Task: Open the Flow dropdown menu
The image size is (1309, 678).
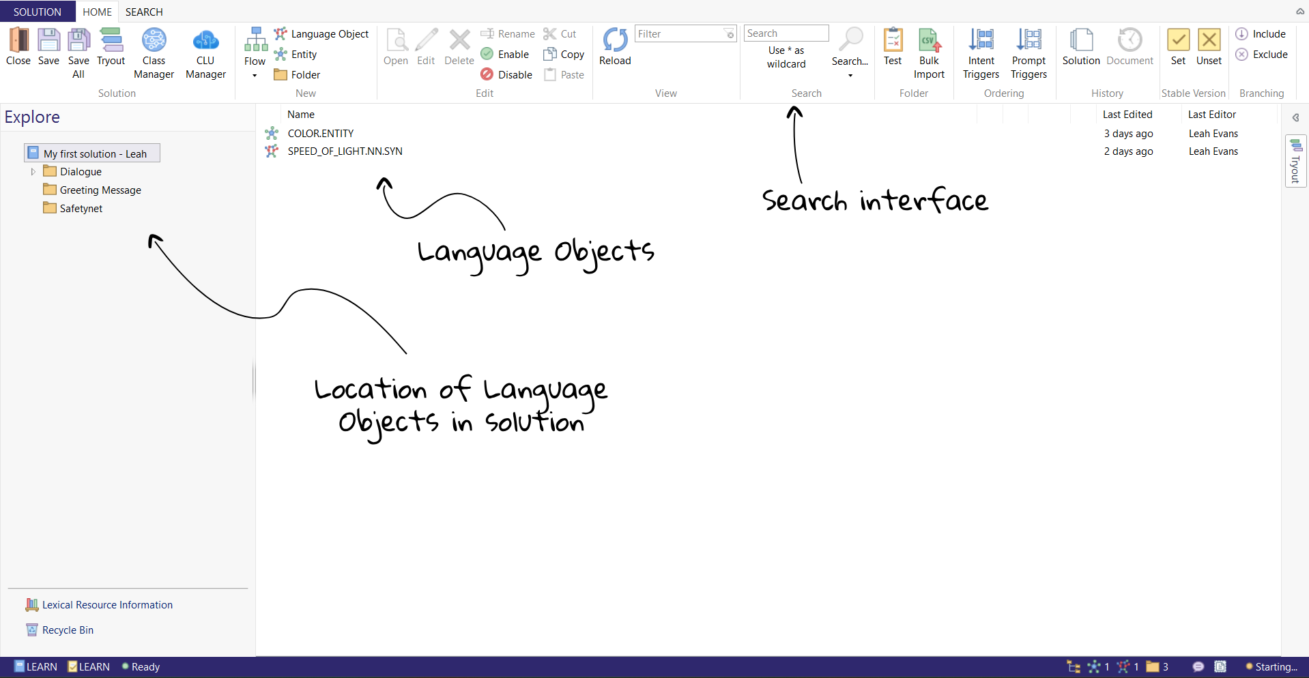Action: tap(255, 76)
